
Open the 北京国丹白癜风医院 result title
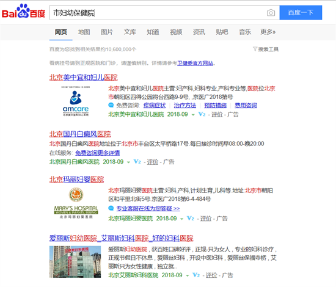click(x=80, y=134)
